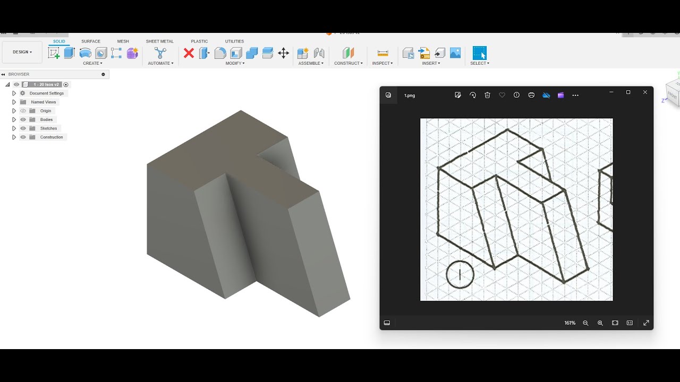Select the Combine tool icon
This screenshot has height=382, width=680.
(x=252, y=53)
